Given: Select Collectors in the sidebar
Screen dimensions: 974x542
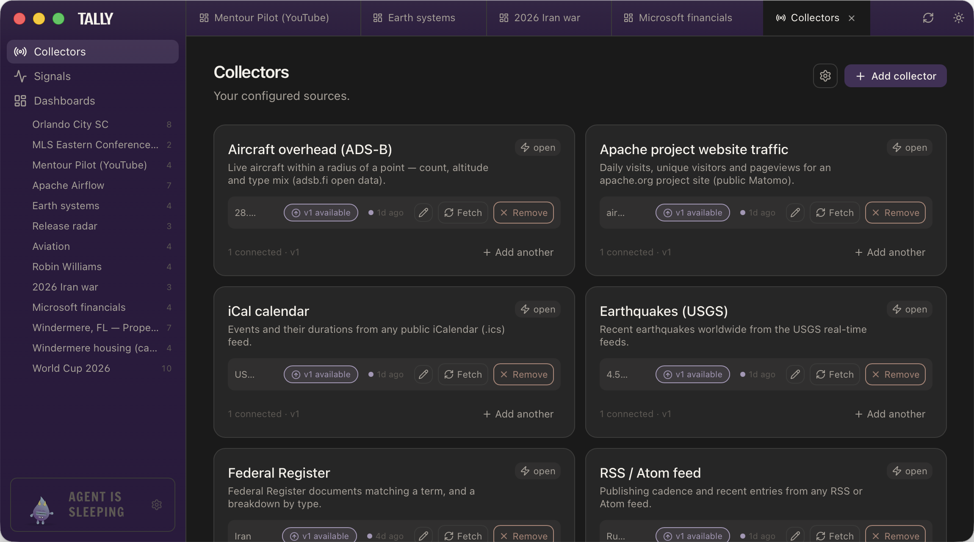Looking at the screenshot, I should [93, 52].
